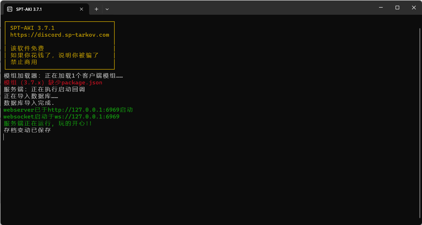
Task: Open a new terminal tab with the plus button
Action: [x=96, y=9]
